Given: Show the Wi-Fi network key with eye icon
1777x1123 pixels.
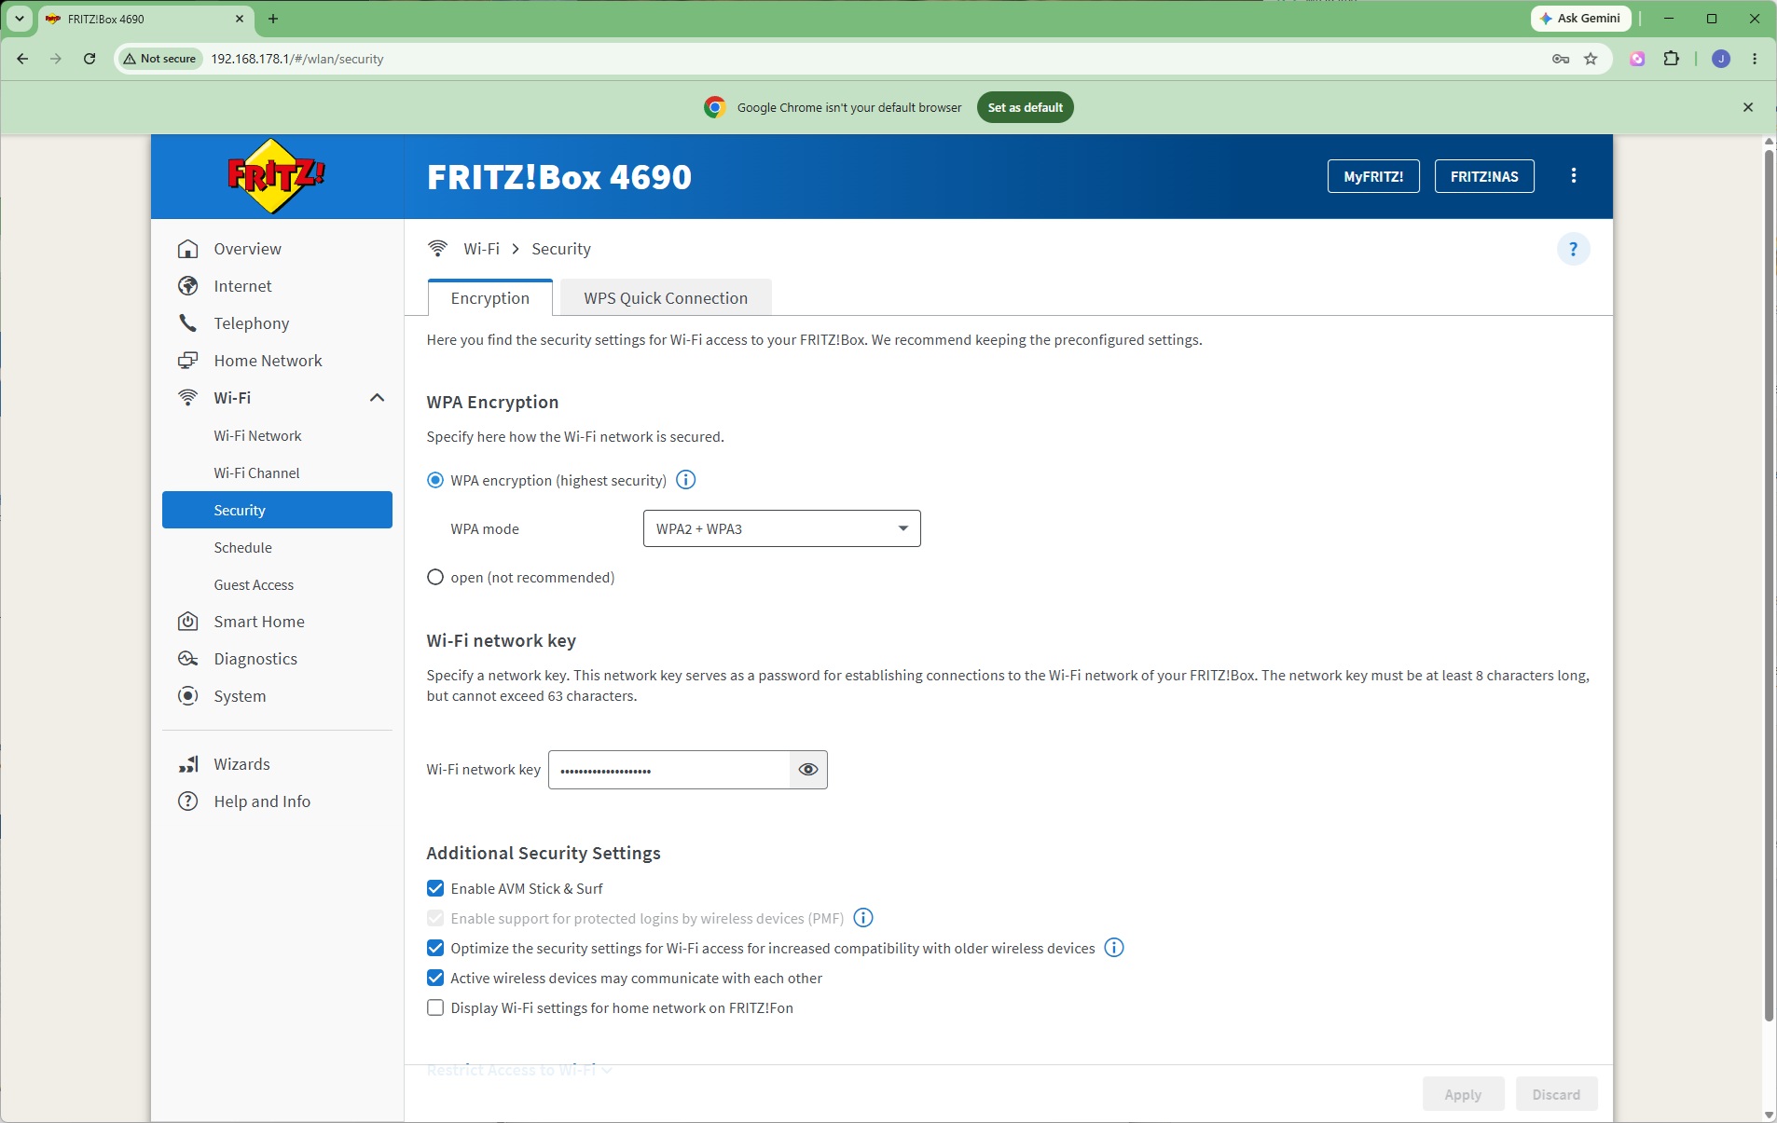Looking at the screenshot, I should point(808,770).
